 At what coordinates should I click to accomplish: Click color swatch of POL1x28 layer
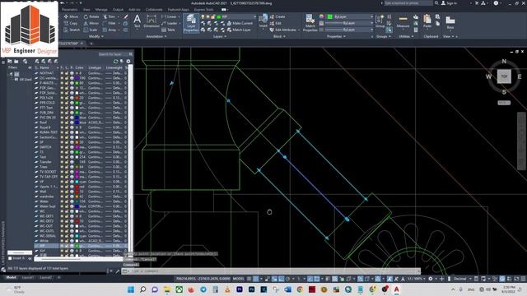pyautogui.click(x=77, y=98)
